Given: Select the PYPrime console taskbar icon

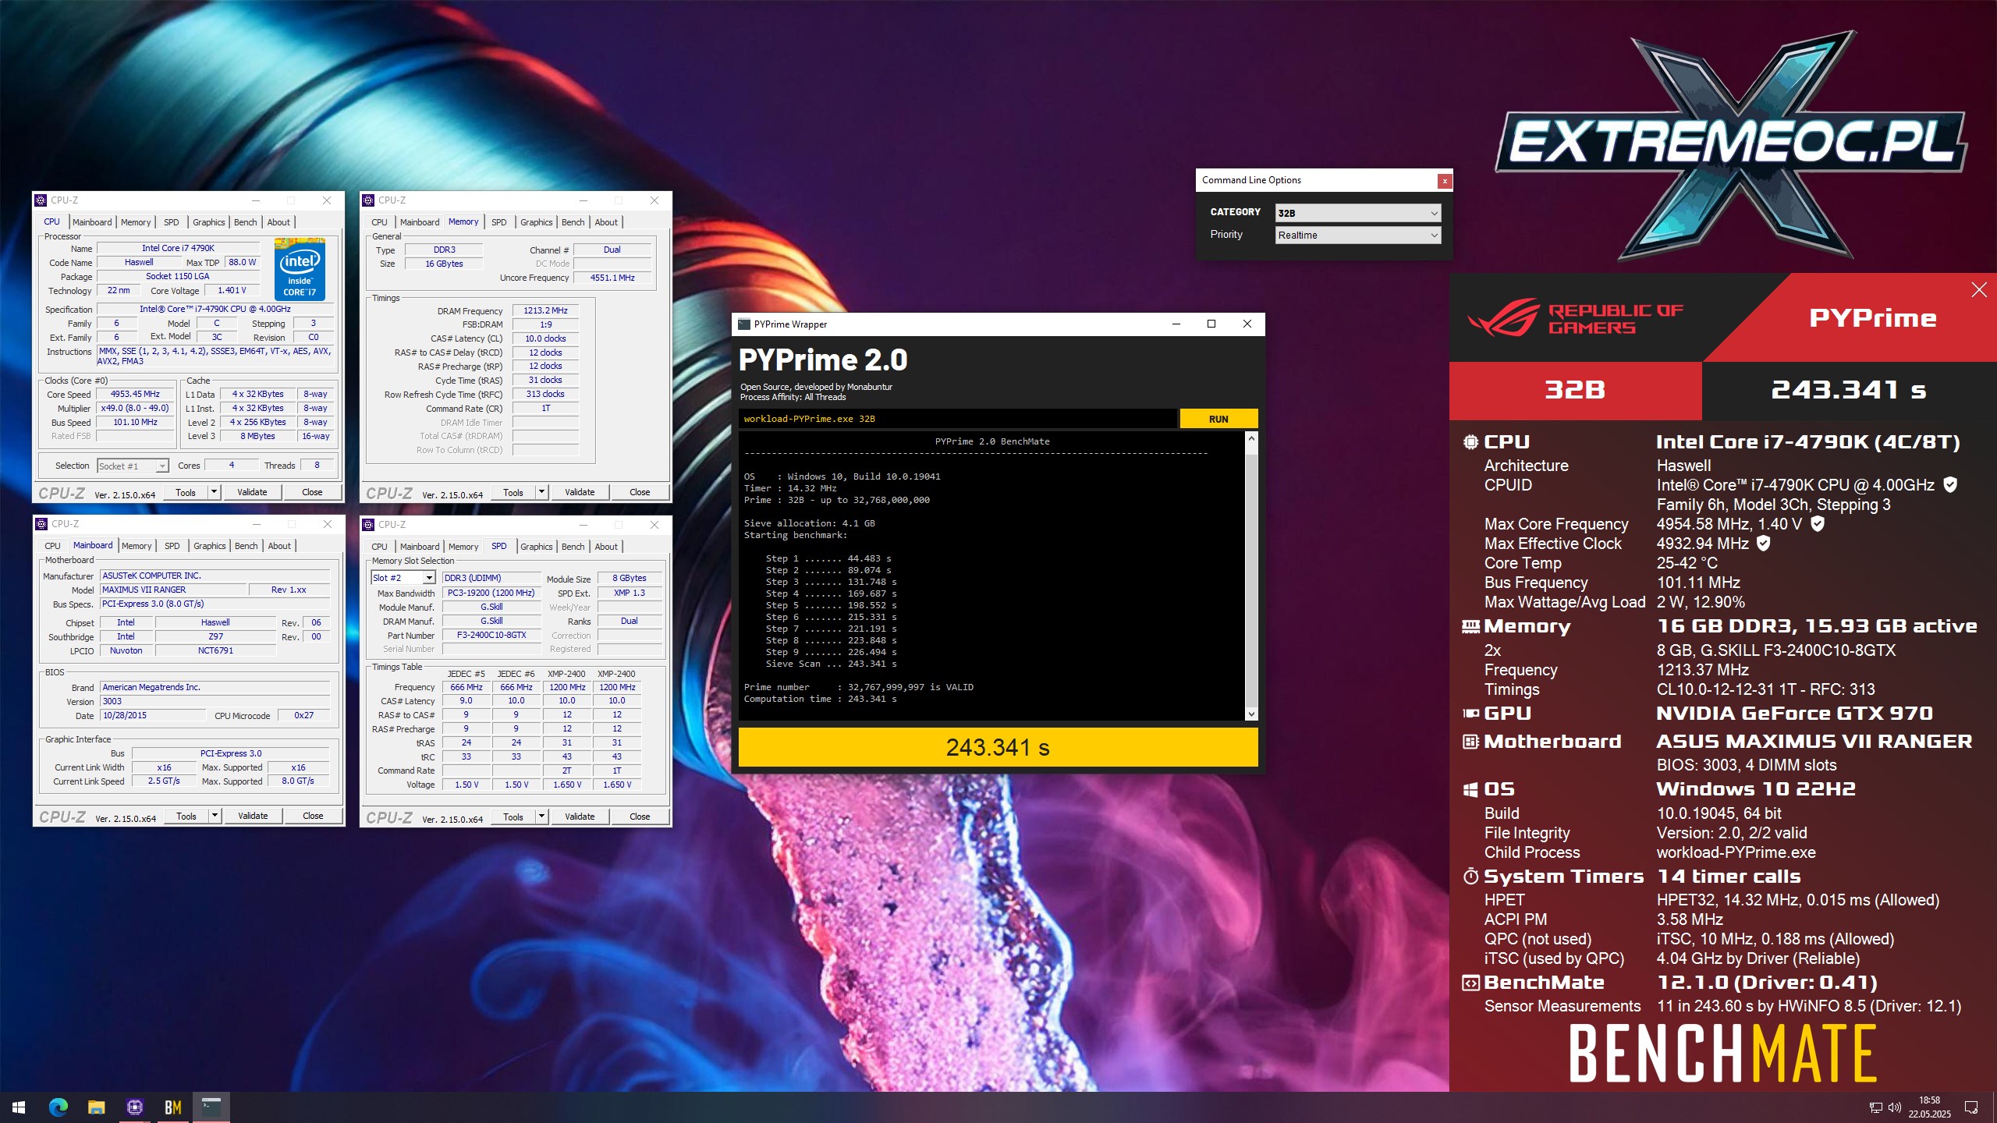Looking at the screenshot, I should [211, 1107].
